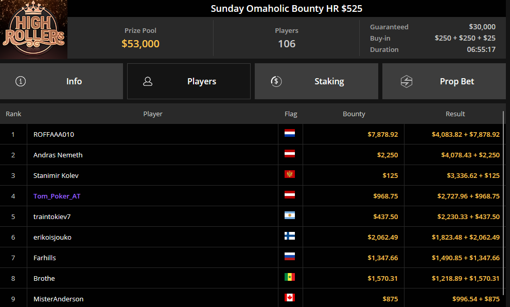Open the Prop Bet tab
510x307 pixels.
[x=444, y=81]
